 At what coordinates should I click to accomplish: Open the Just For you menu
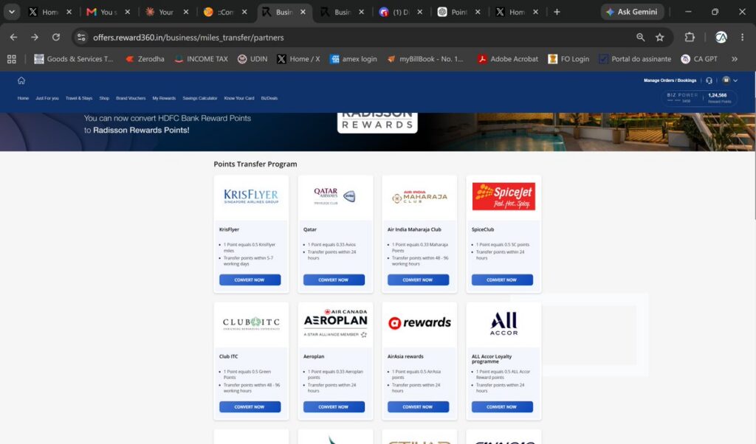click(x=47, y=98)
